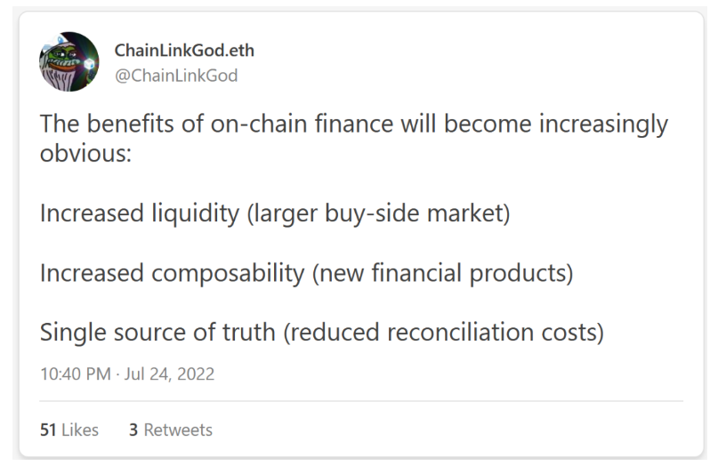Click the tweet's opening line about on-chain finance

354,125
